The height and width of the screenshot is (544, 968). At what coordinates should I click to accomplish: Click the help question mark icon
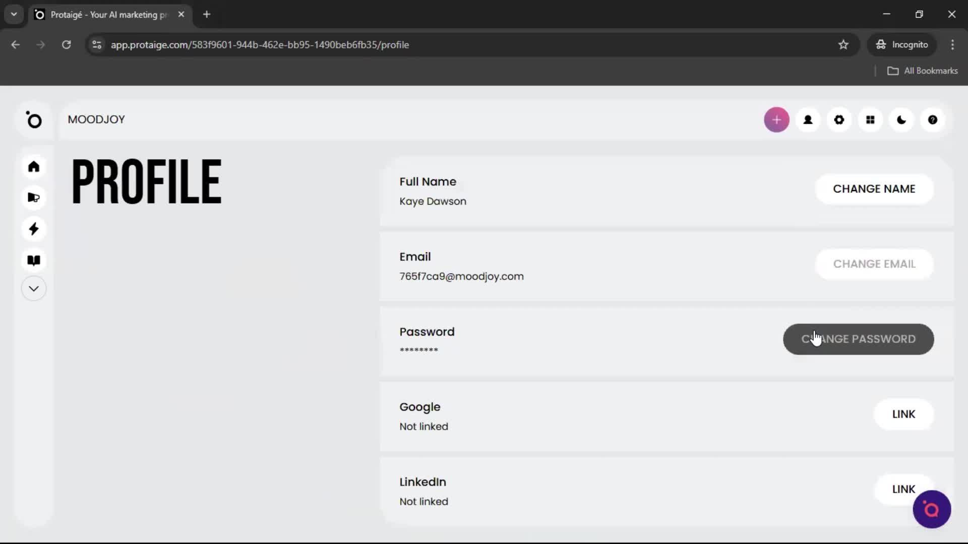click(933, 120)
